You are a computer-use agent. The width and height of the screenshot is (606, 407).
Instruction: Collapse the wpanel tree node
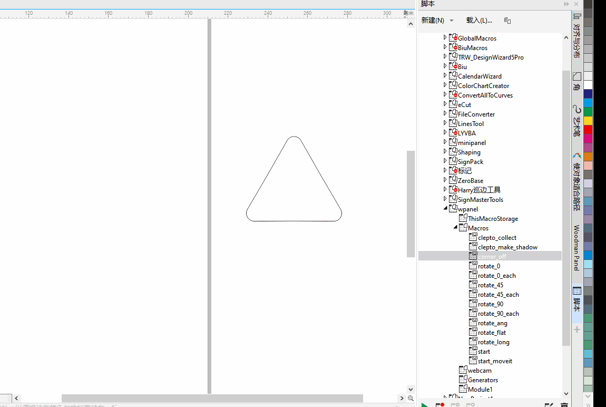point(445,208)
